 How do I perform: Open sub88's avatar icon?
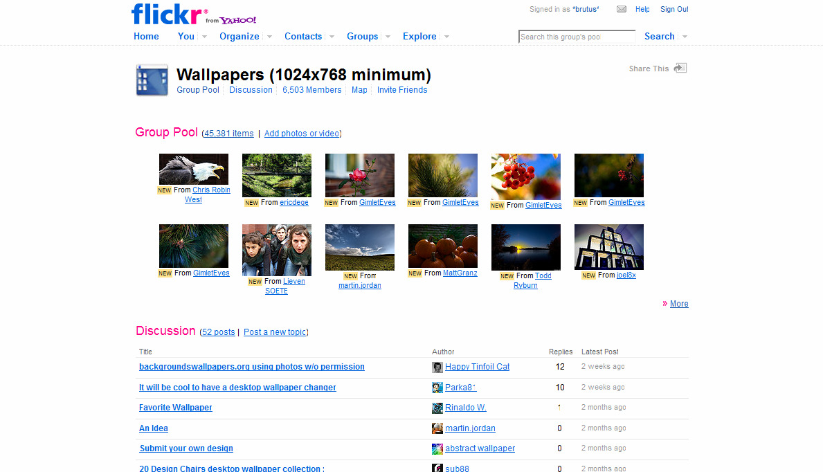(437, 468)
